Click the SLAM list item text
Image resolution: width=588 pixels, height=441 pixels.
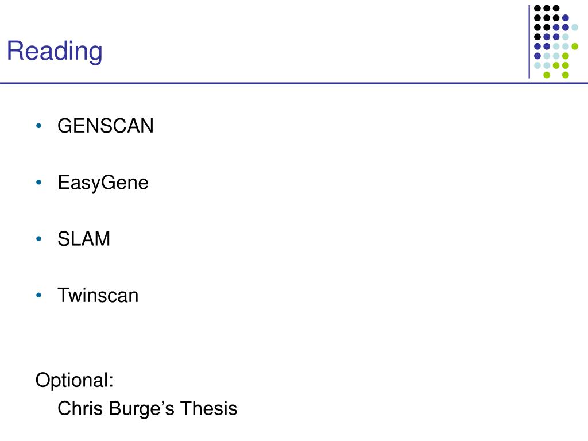click(84, 239)
